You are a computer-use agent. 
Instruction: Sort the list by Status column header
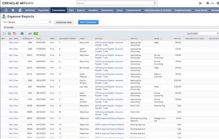134,39
